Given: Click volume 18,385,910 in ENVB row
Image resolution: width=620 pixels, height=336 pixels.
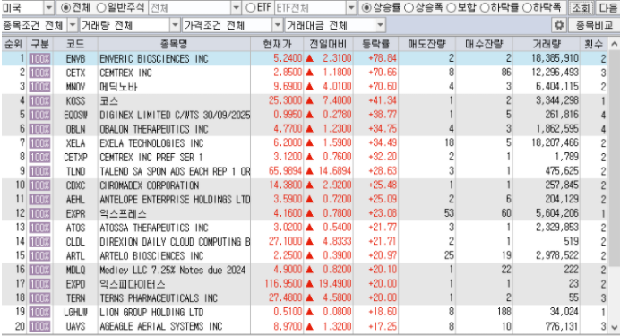Looking at the screenshot, I should tap(555, 59).
